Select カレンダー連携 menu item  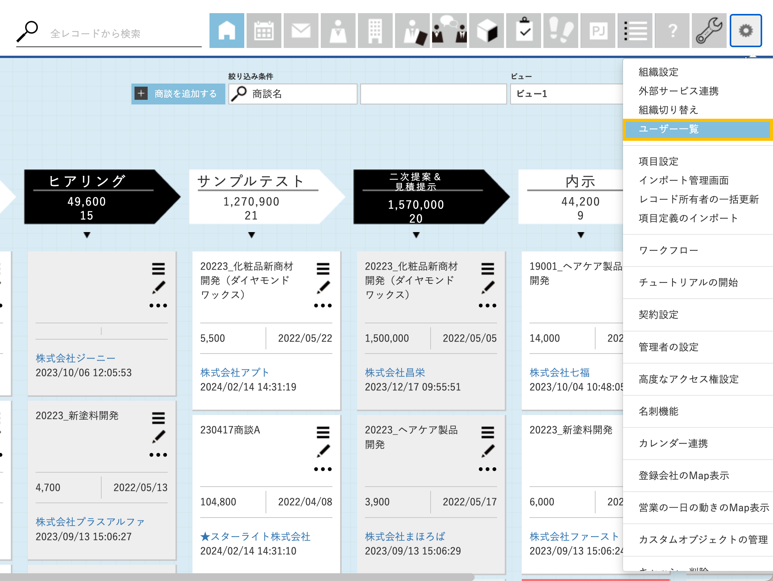(673, 443)
